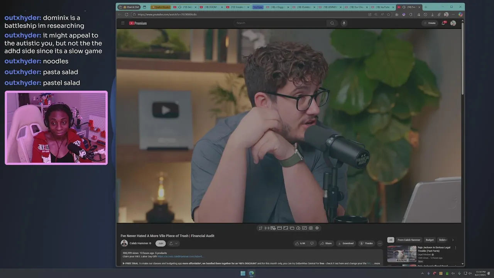The width and height of the screenshot is (494, 278).
Task: Open the taskbar clock and date
Action: [x=481, y=273]
